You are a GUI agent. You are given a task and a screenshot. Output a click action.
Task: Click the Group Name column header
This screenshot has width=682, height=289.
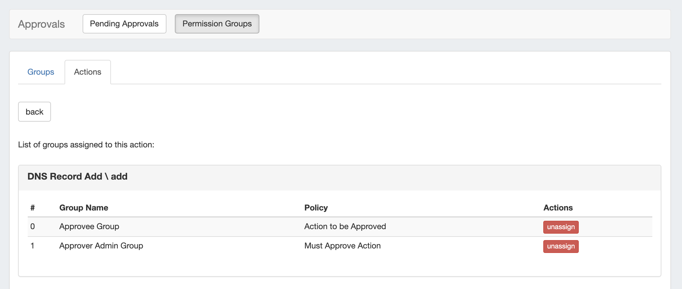(x=84, y=208)
